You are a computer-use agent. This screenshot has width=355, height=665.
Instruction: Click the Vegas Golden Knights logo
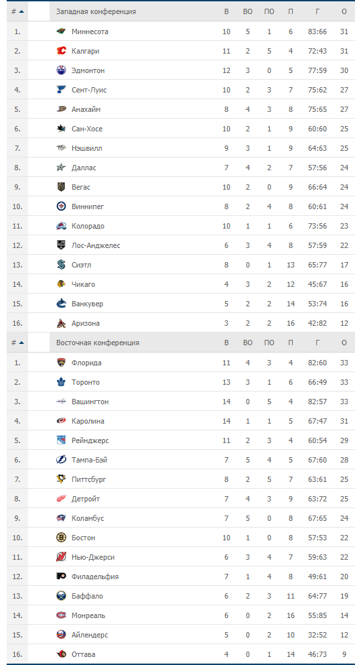click(x=62, y=187)
